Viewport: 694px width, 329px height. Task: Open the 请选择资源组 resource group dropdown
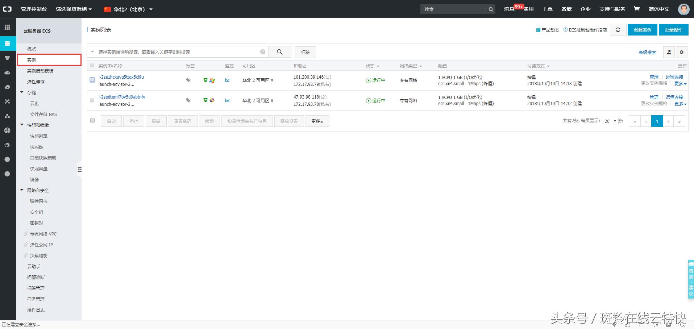click(74, 9)
